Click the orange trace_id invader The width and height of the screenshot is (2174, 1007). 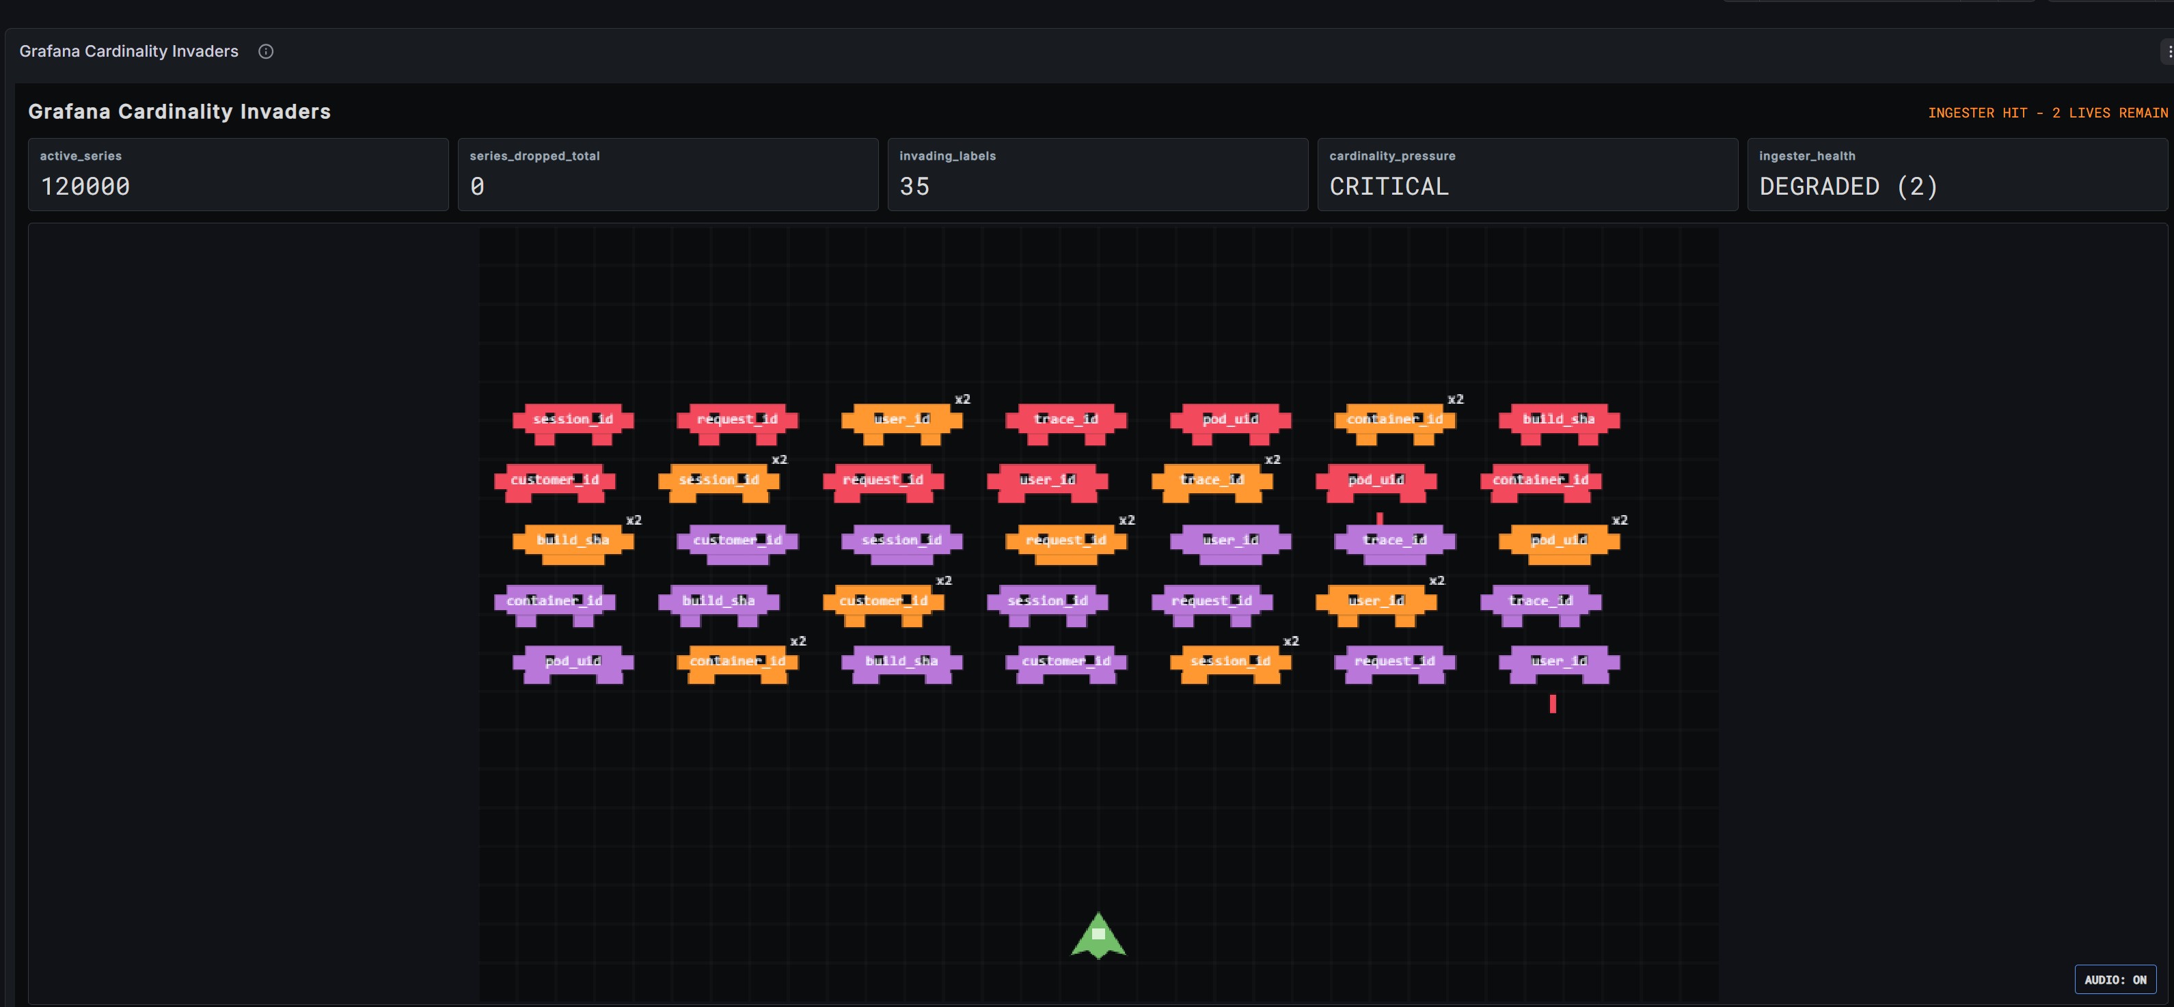coord(1212,483)
